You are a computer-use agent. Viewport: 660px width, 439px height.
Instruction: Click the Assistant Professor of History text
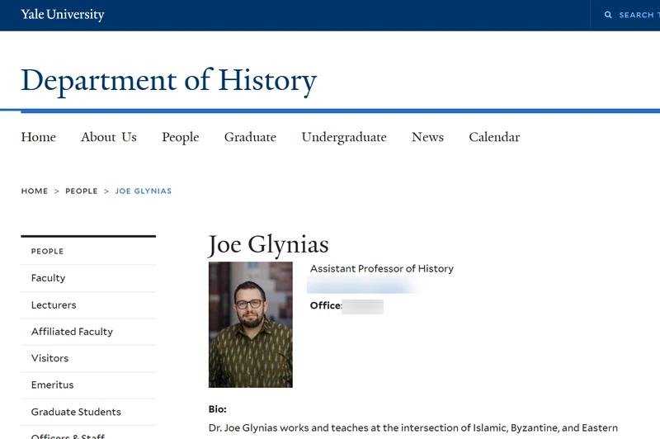point(382,268)
